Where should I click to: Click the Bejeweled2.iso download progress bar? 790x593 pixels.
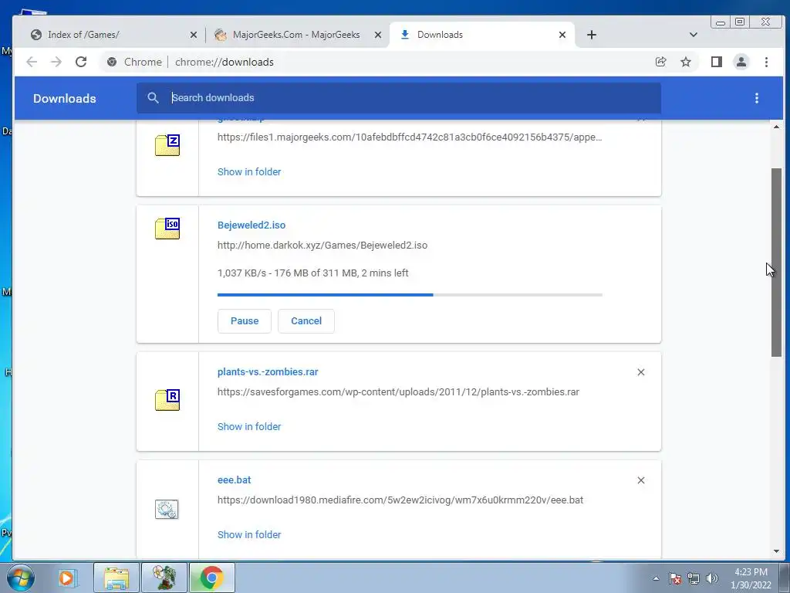tap(410, 295)
